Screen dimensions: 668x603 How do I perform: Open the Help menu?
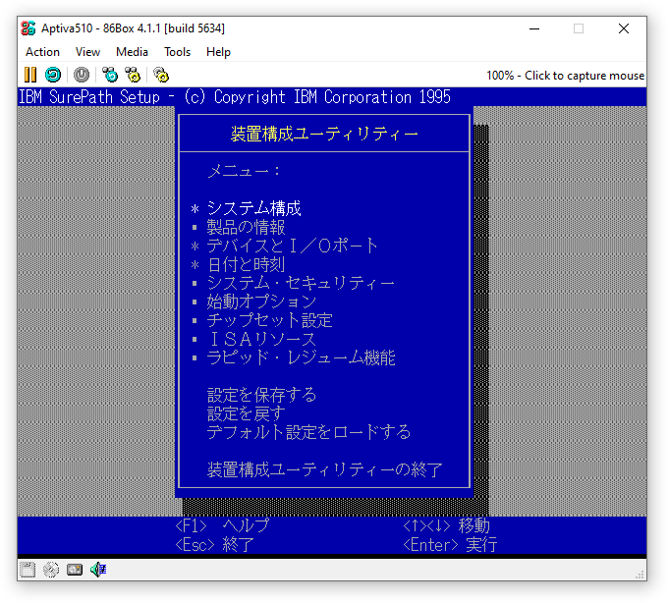click(218, 52)
